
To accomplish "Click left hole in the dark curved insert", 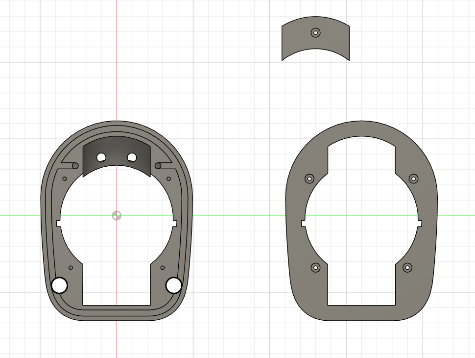I will point(101,157).
